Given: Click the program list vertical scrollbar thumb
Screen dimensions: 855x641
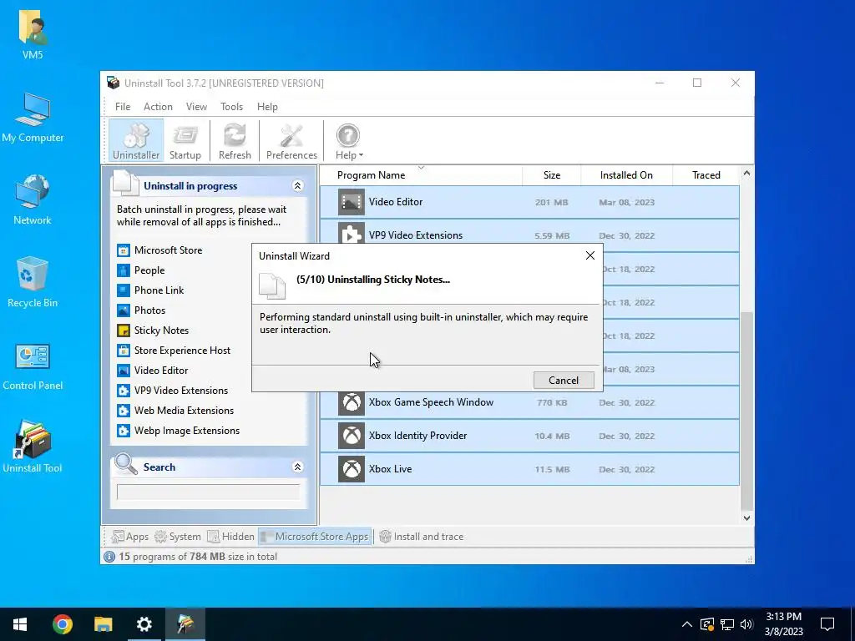Looking at the screenshot, I should coord(746,410).
